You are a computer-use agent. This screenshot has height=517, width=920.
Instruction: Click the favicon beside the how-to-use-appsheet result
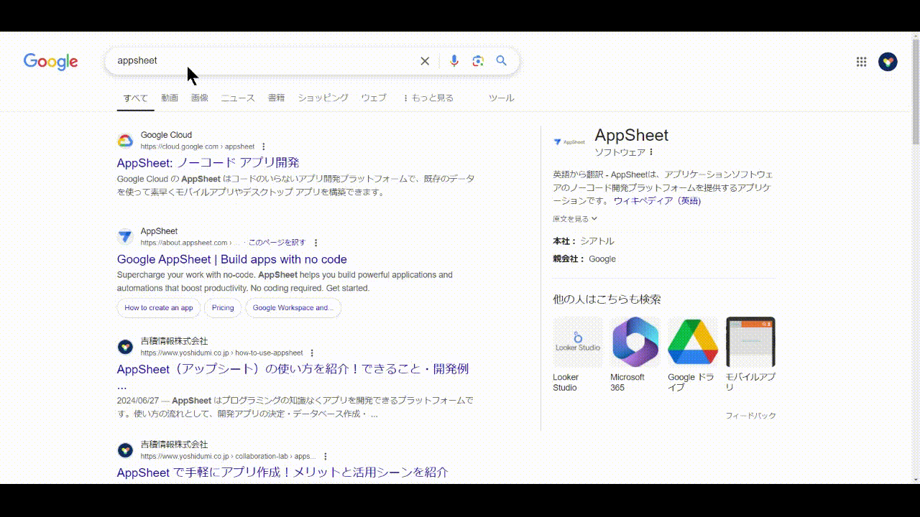(125, 347)
